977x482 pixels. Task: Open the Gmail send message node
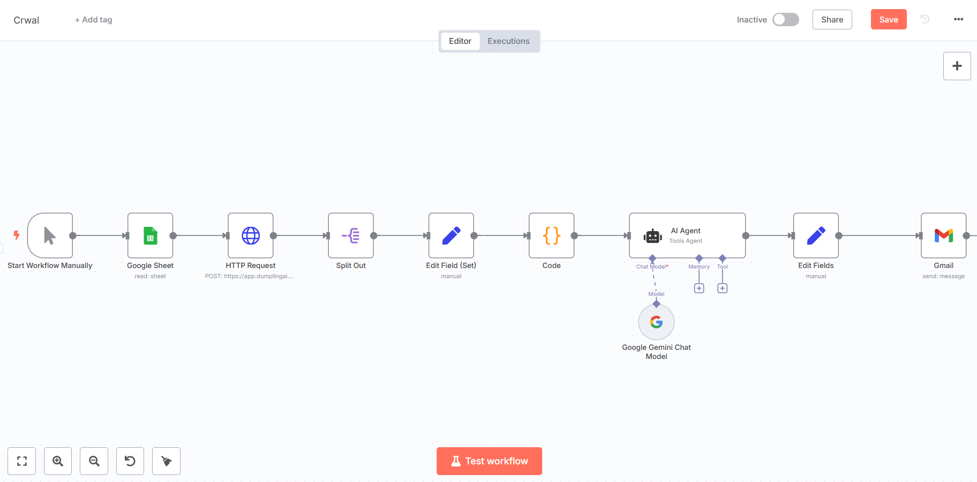point(944,235)
